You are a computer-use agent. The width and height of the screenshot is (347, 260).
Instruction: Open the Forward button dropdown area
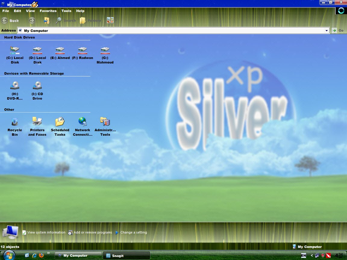pos(31,20)
